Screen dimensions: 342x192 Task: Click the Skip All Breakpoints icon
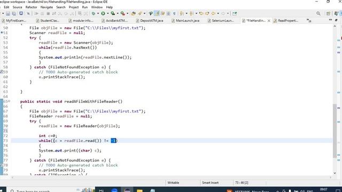coord(28,13)
